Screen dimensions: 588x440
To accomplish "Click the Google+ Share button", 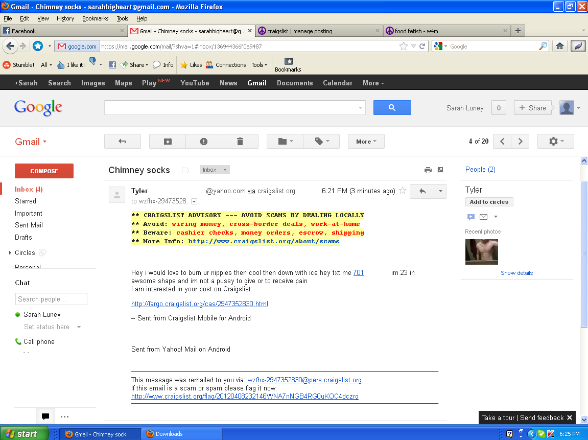I will [532, 108].
